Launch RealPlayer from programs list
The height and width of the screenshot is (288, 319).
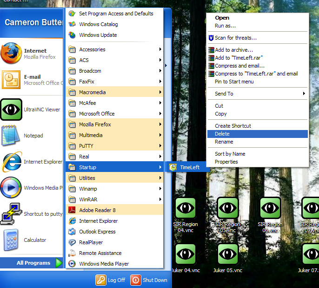[x=114, y=242]
